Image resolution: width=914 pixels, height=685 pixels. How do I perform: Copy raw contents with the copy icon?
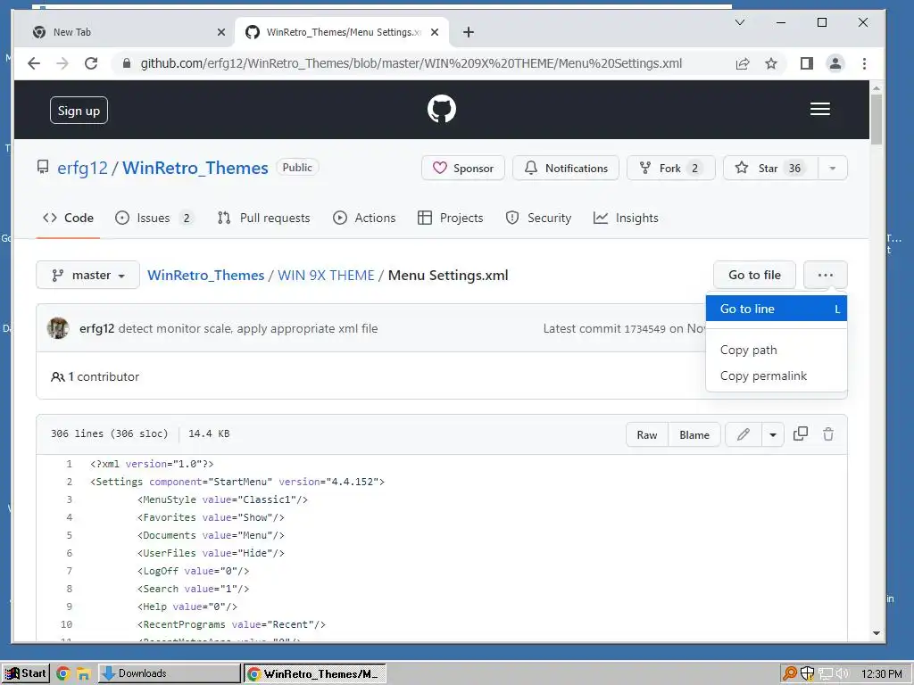pos(801,434)
